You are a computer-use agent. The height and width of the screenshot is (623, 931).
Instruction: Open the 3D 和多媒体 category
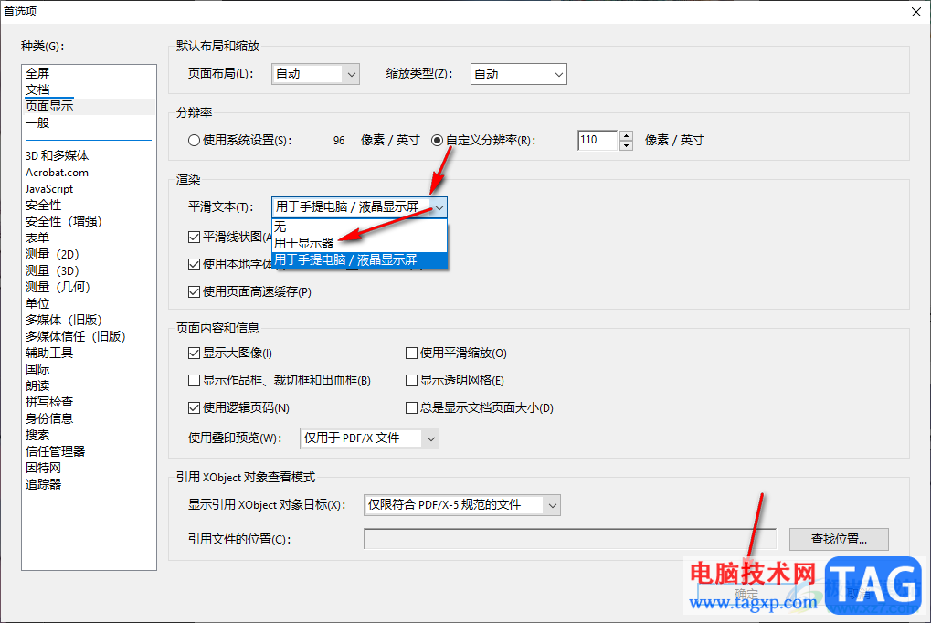coord(57,155)
